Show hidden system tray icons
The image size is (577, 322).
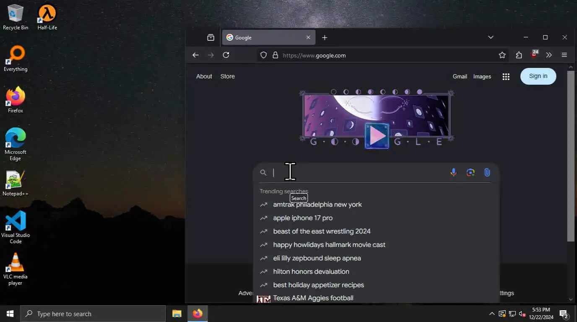pos(492,314)
